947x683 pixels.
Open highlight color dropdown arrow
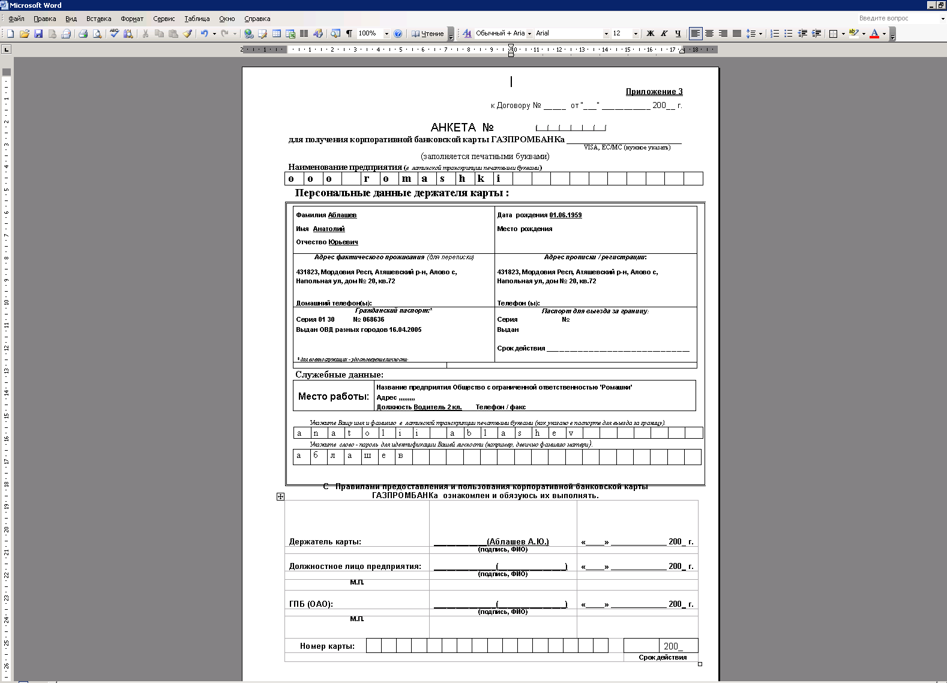864,34
